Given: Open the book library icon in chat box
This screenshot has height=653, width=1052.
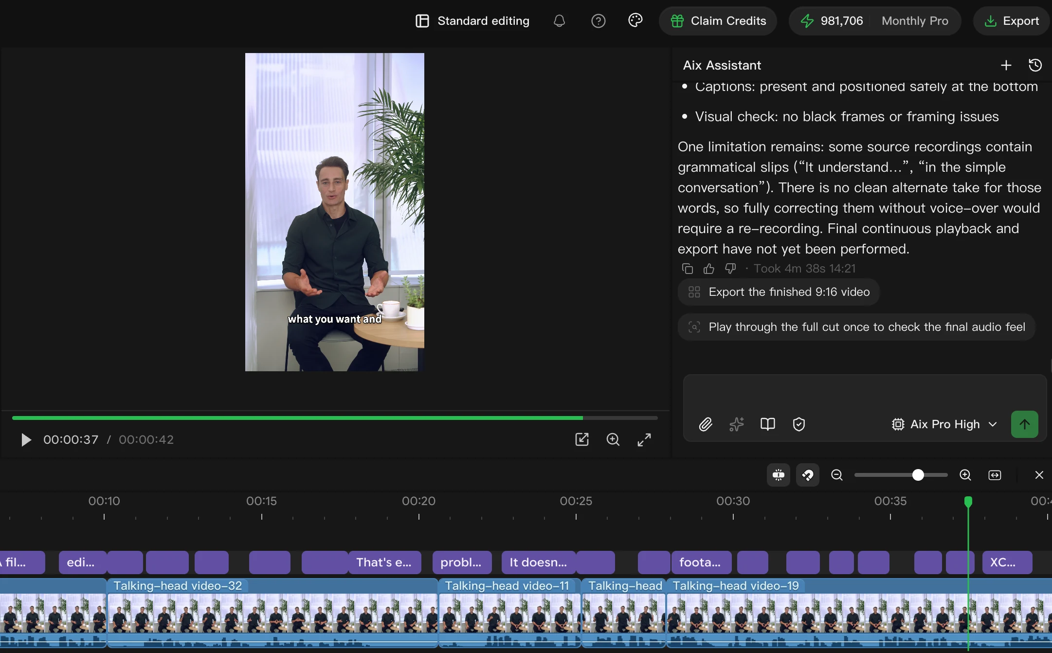Looking at the screenshot, I should tap(768, 424).
